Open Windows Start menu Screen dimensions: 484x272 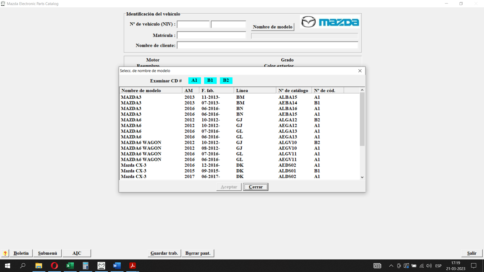pyautogui.click(x=7, y=266)
